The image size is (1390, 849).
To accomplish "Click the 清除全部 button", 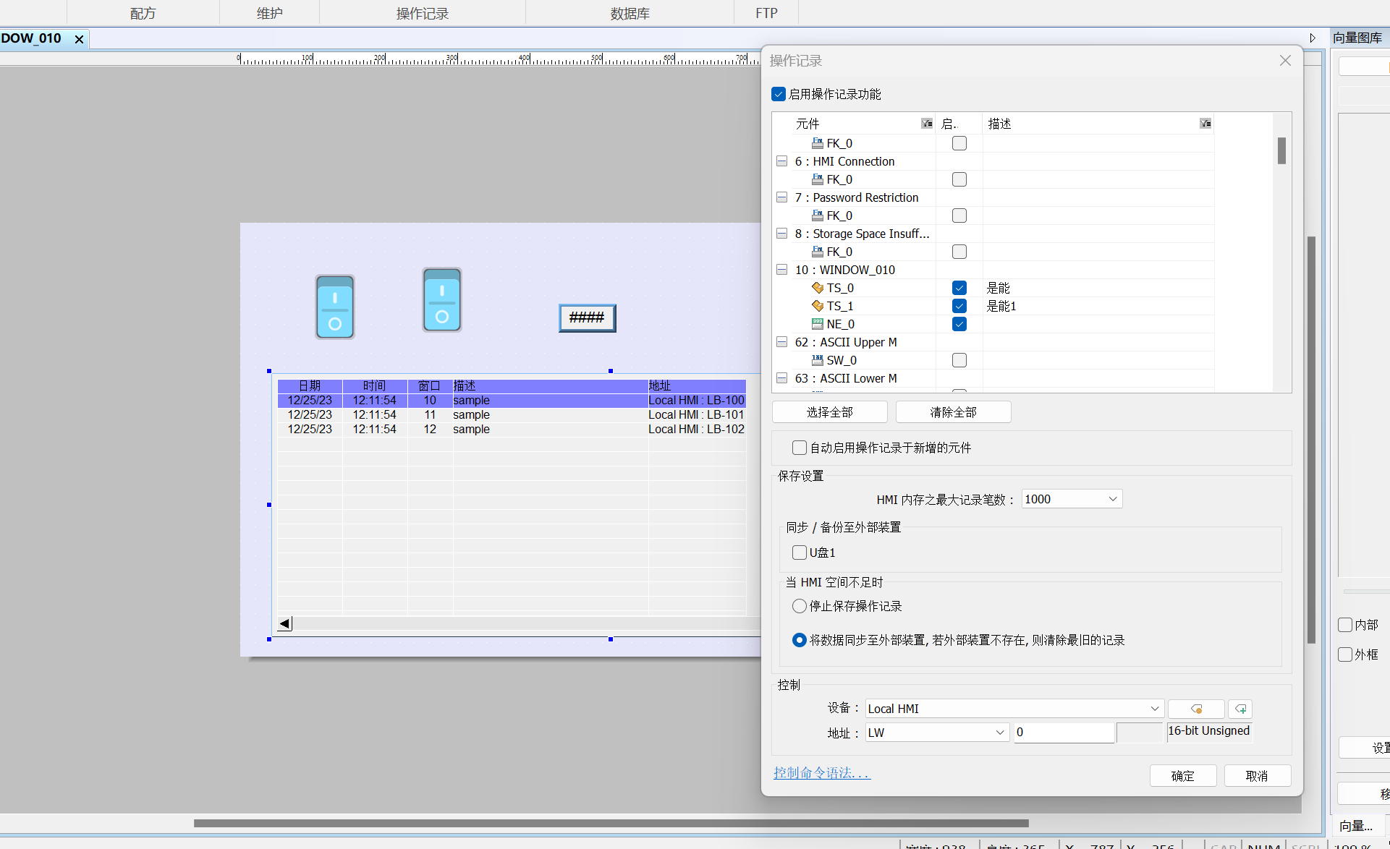I will click(x=953, y=412).
